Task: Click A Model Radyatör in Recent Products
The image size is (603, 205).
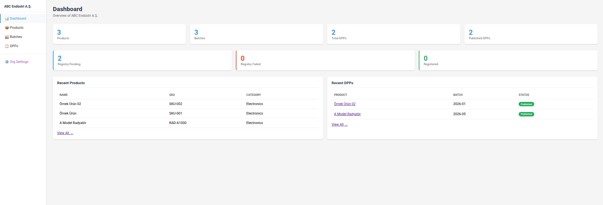Action: click(73, 123)
